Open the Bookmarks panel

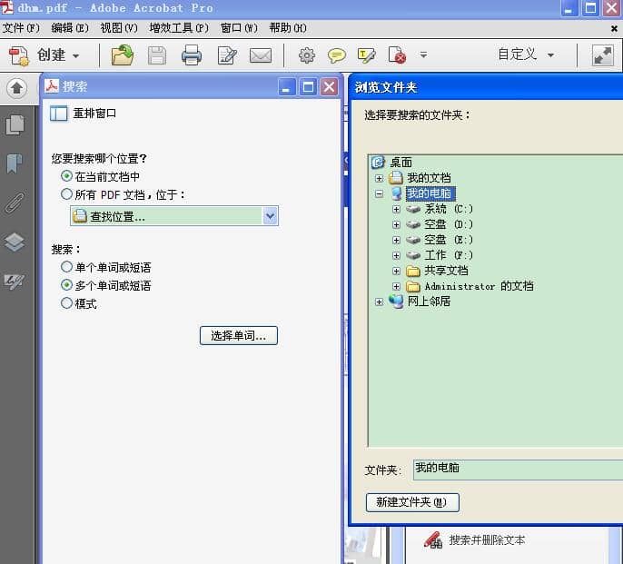coord(15,163)
